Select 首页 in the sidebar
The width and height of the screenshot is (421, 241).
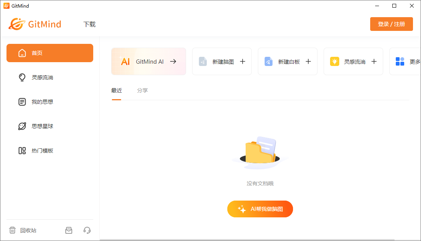pos(50,53)
